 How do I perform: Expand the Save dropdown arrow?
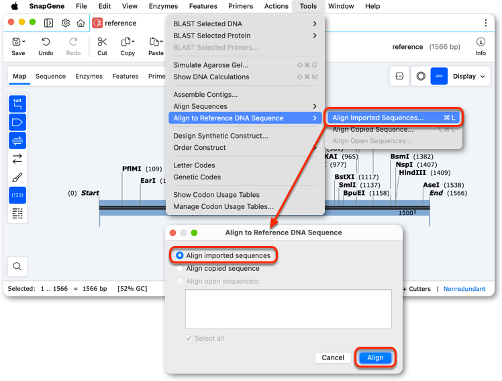point(23,42)
